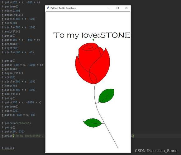Click the t.left(75) code line

[9, 86]
